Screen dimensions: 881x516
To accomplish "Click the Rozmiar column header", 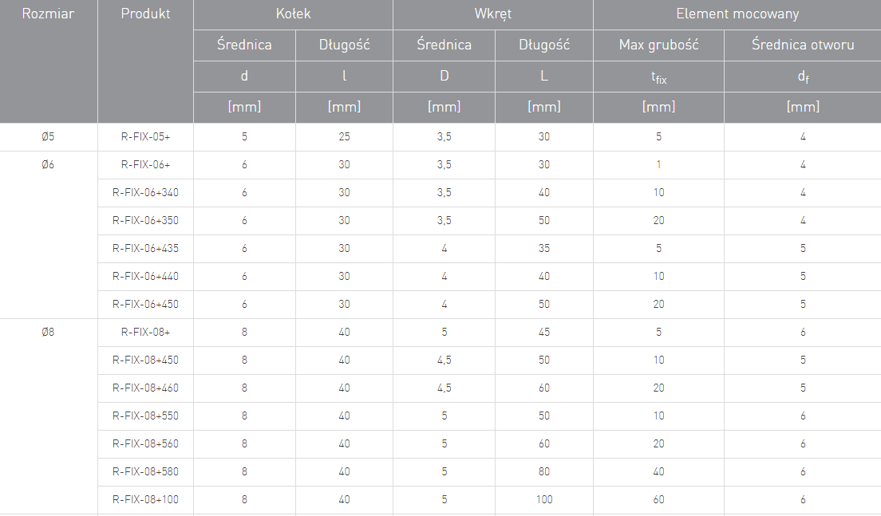I will pos(48,14).
